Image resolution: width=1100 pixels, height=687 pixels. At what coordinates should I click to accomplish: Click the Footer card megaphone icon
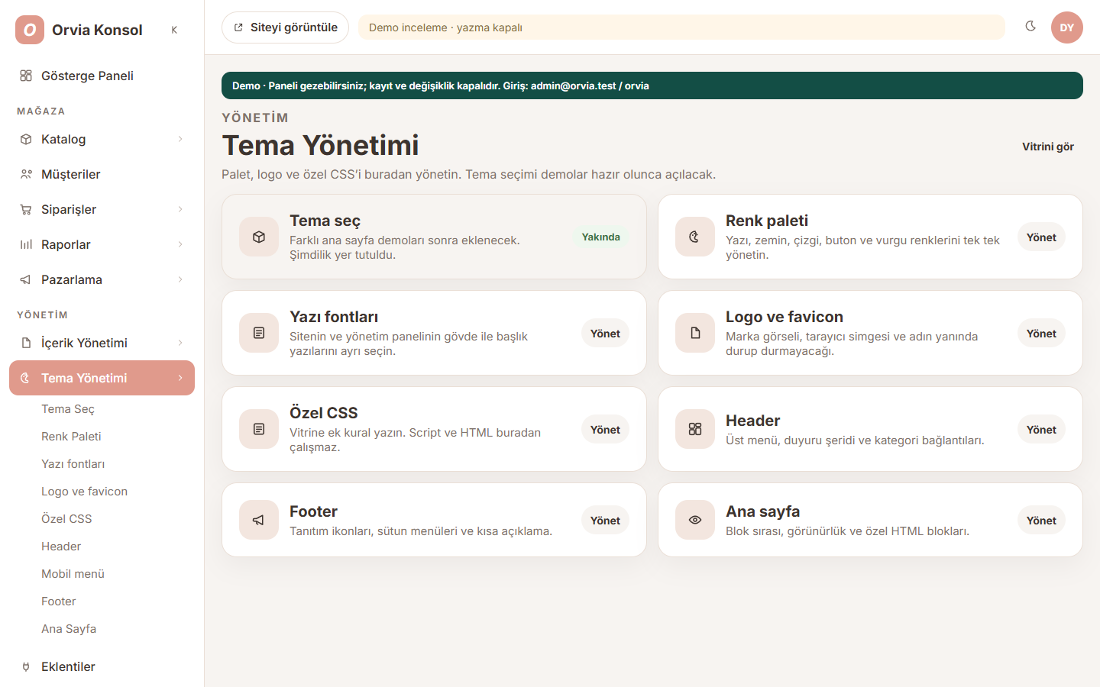tap(259, 520)
